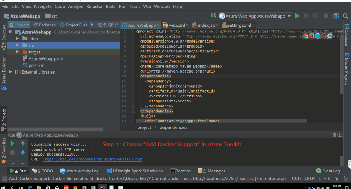Click the blue up arrow in Run panel
This screenshot has width=351, height=189.
23,144
